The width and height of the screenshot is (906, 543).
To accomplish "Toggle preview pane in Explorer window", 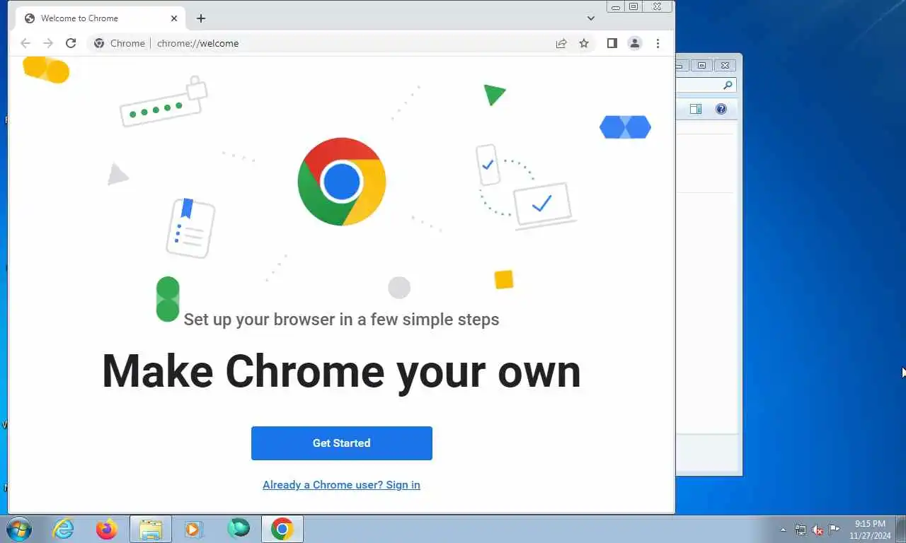I will (x=696, y=109).
